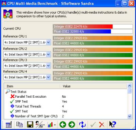Select the Parallel Test Execution row
The height and width of the screenshot is (130, 136).
tap(66, 97)
